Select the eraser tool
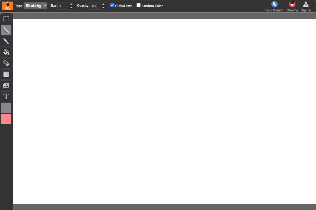This screenshot has width=316, height=210. [6, 63]
